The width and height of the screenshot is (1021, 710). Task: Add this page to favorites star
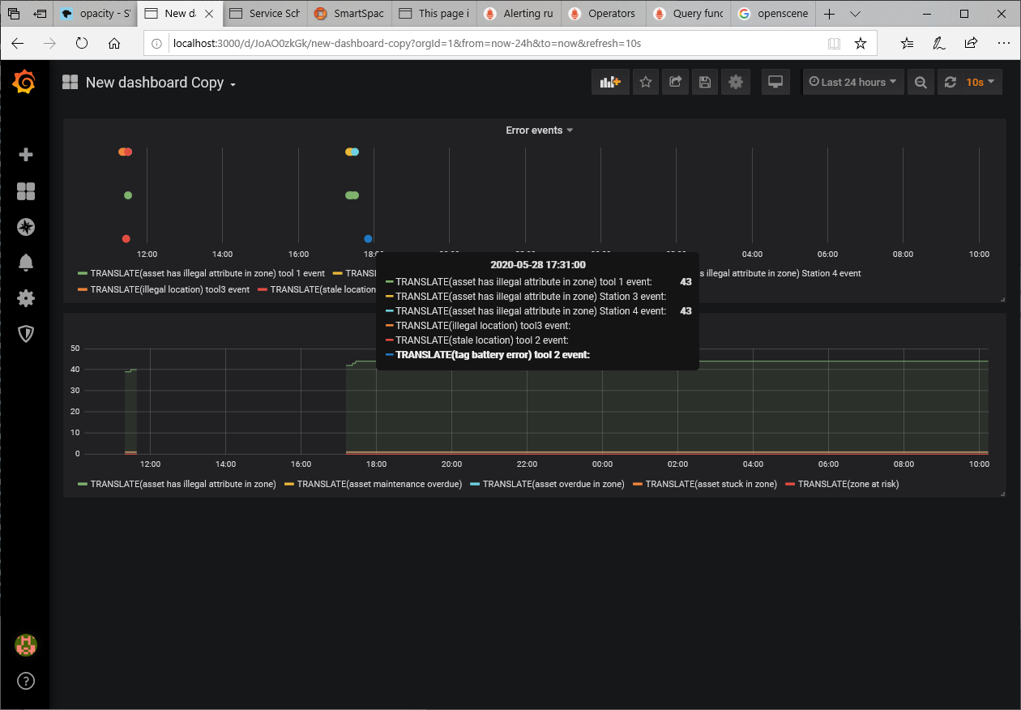point(861,43)
